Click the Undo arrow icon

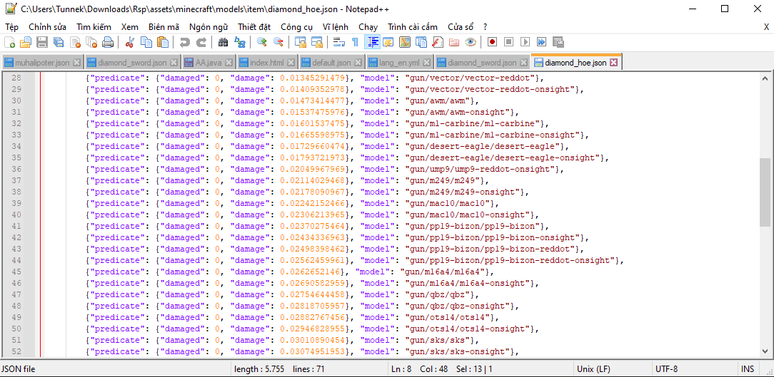(x=185, y=42)
